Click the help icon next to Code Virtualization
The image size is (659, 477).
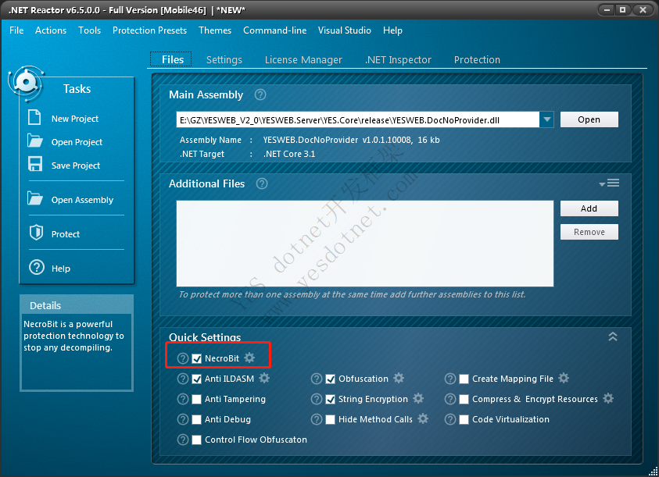coord(449,419)
